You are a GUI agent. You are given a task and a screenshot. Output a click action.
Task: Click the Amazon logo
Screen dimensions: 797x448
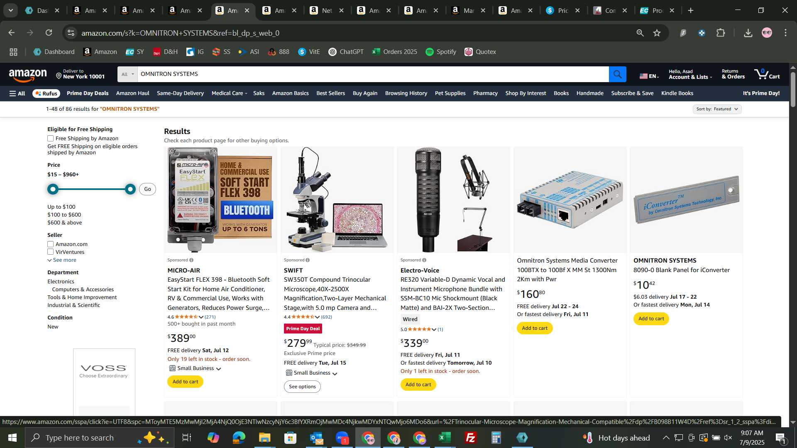(28, 75)
